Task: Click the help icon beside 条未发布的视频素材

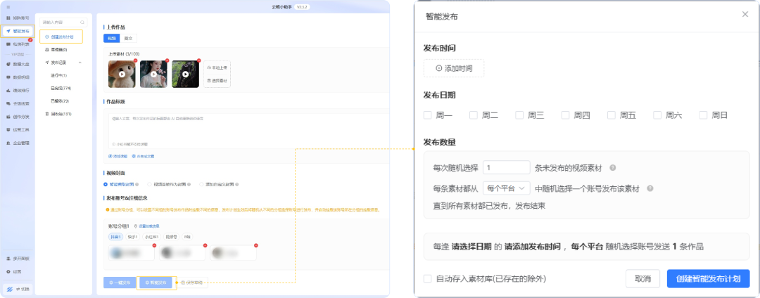Action: pyautogui.click(x=612, y=168)
